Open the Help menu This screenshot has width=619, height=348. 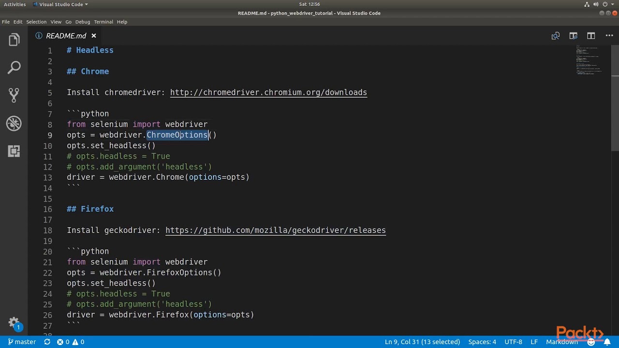pos(122,22)
